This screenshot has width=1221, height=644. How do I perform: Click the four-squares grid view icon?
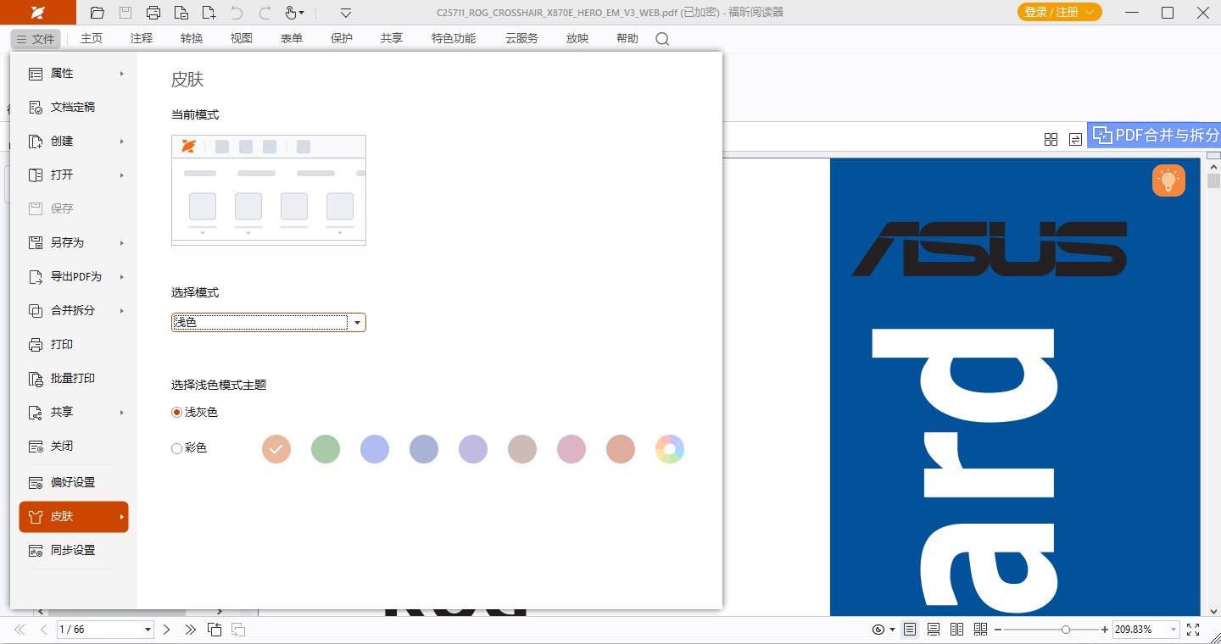(1051, 139)
